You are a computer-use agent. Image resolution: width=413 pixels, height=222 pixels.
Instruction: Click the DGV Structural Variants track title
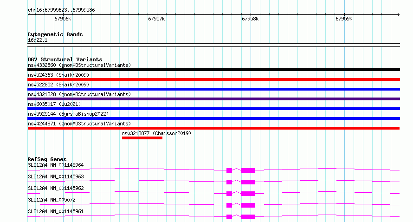(x=65, y=59)
